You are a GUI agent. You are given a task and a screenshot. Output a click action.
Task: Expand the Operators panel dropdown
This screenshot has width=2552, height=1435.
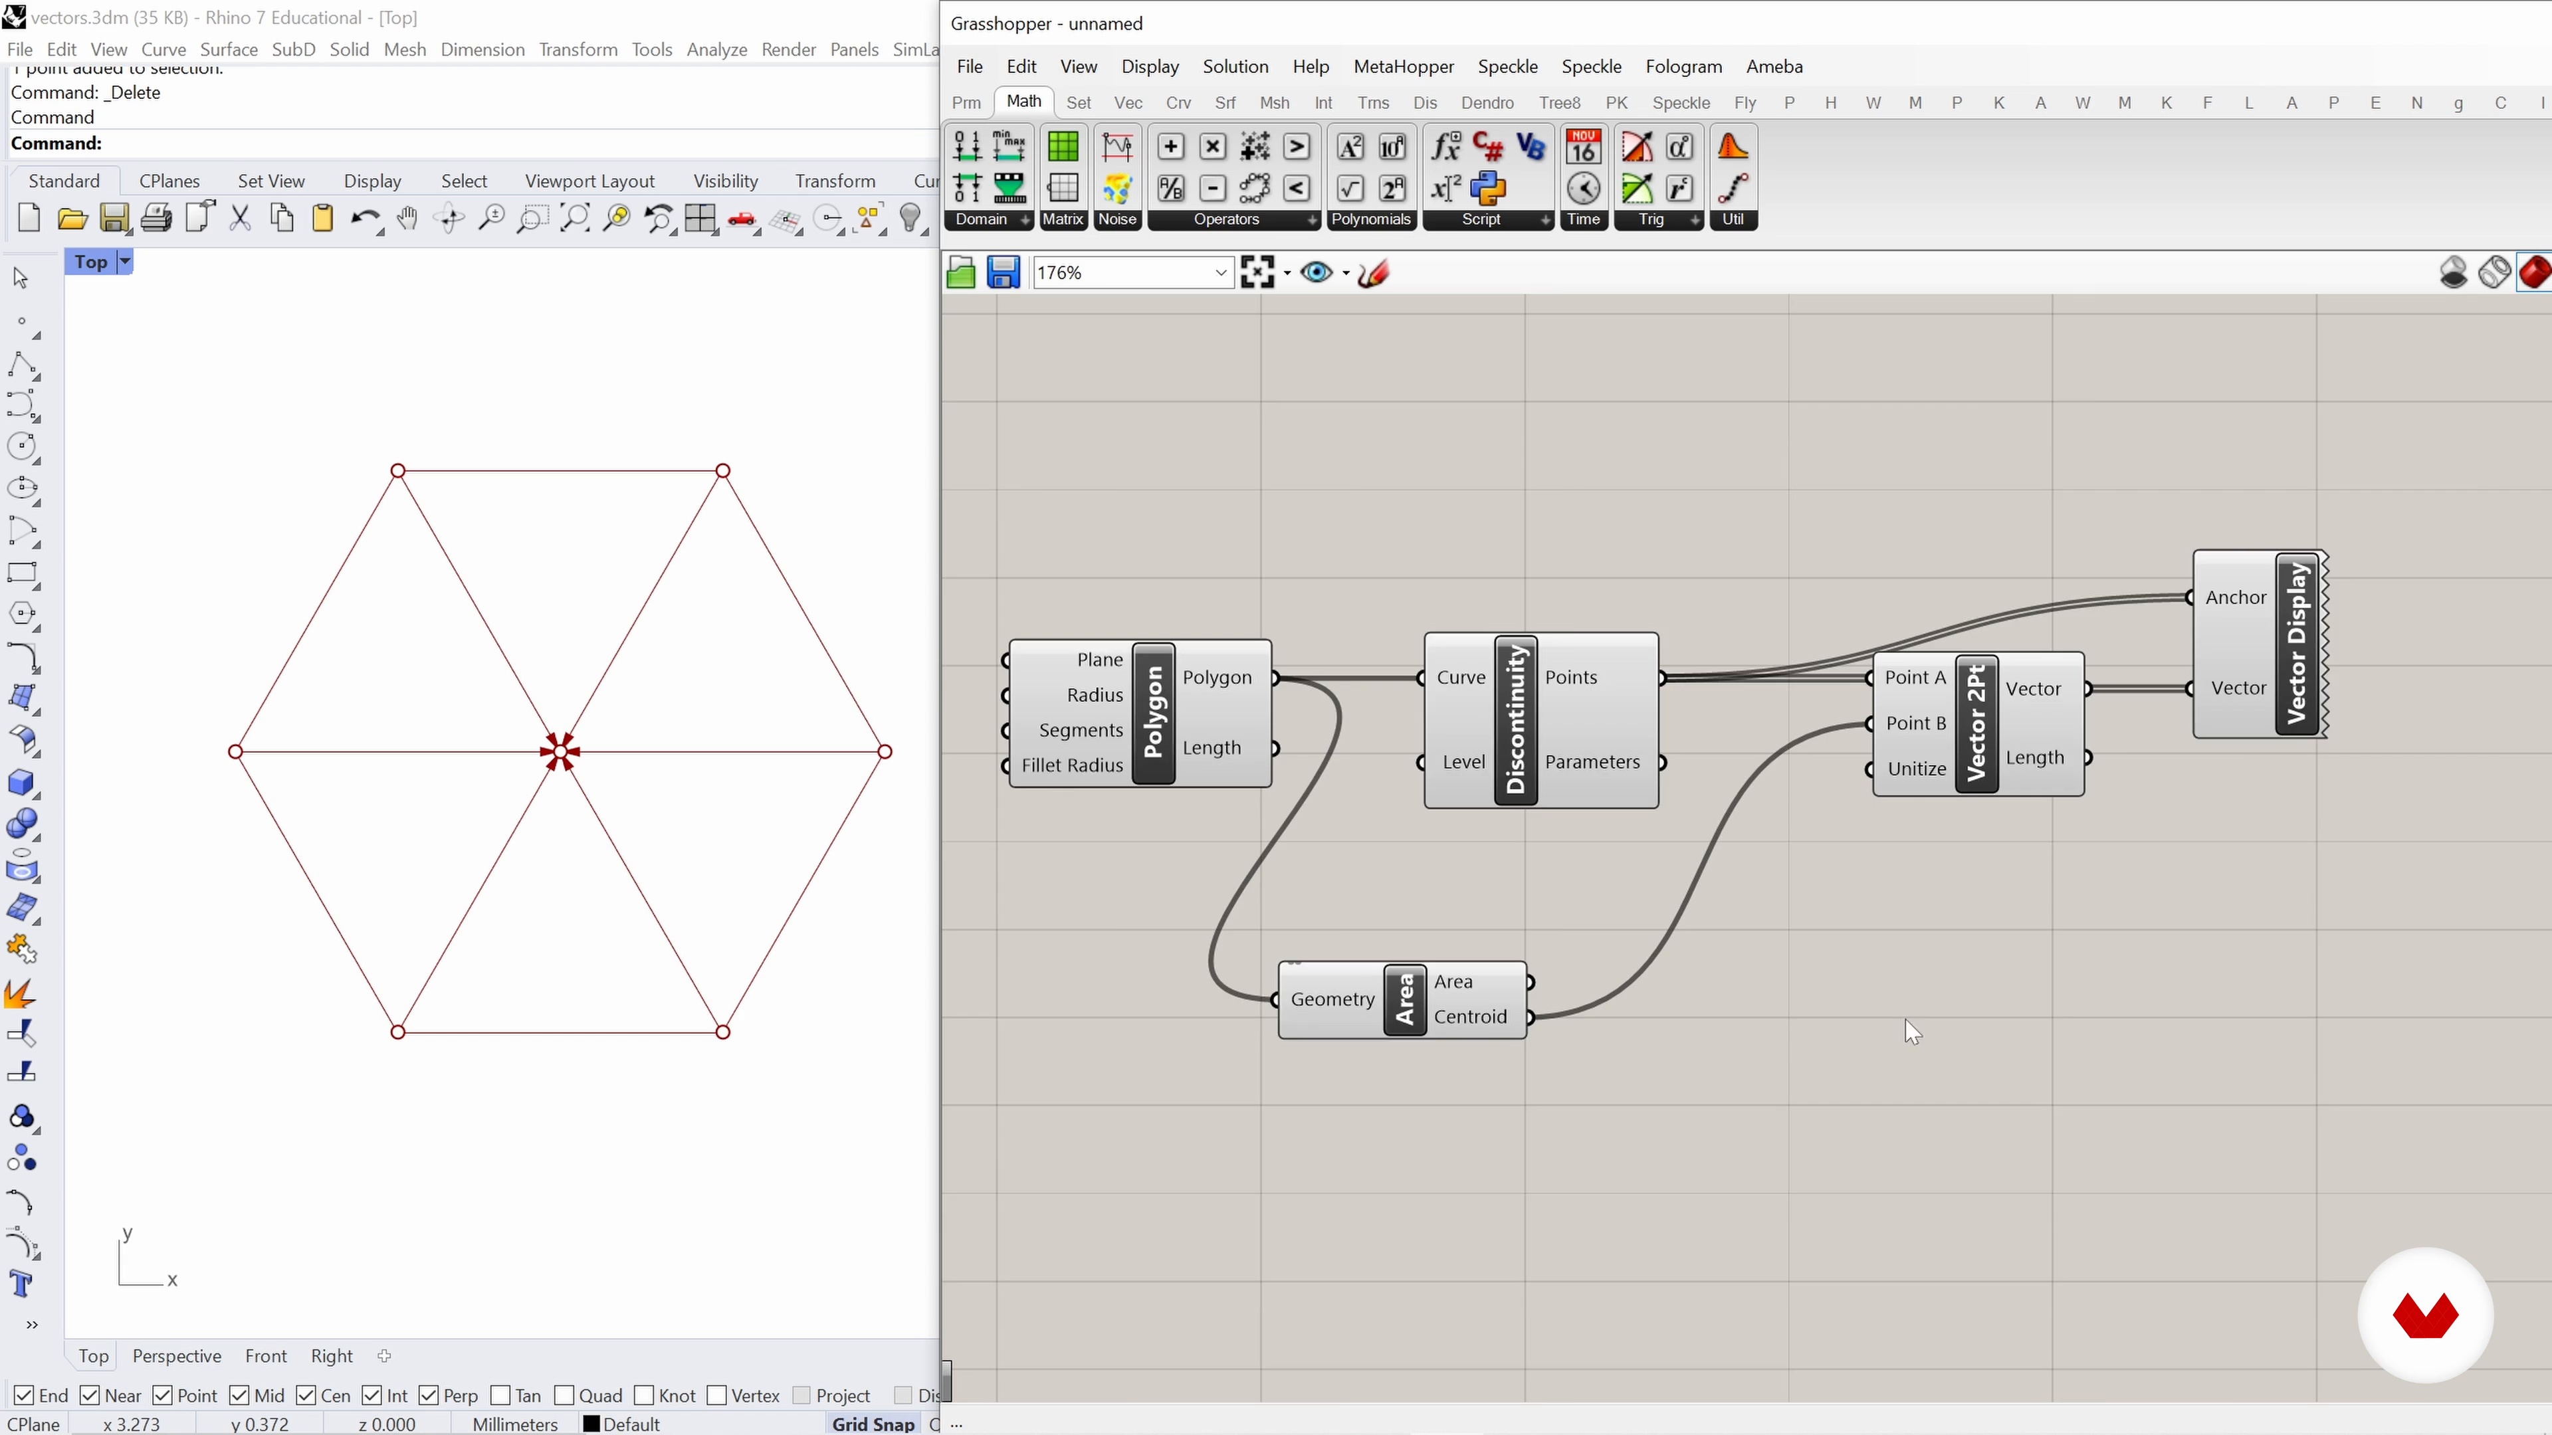pos(1313,220)
